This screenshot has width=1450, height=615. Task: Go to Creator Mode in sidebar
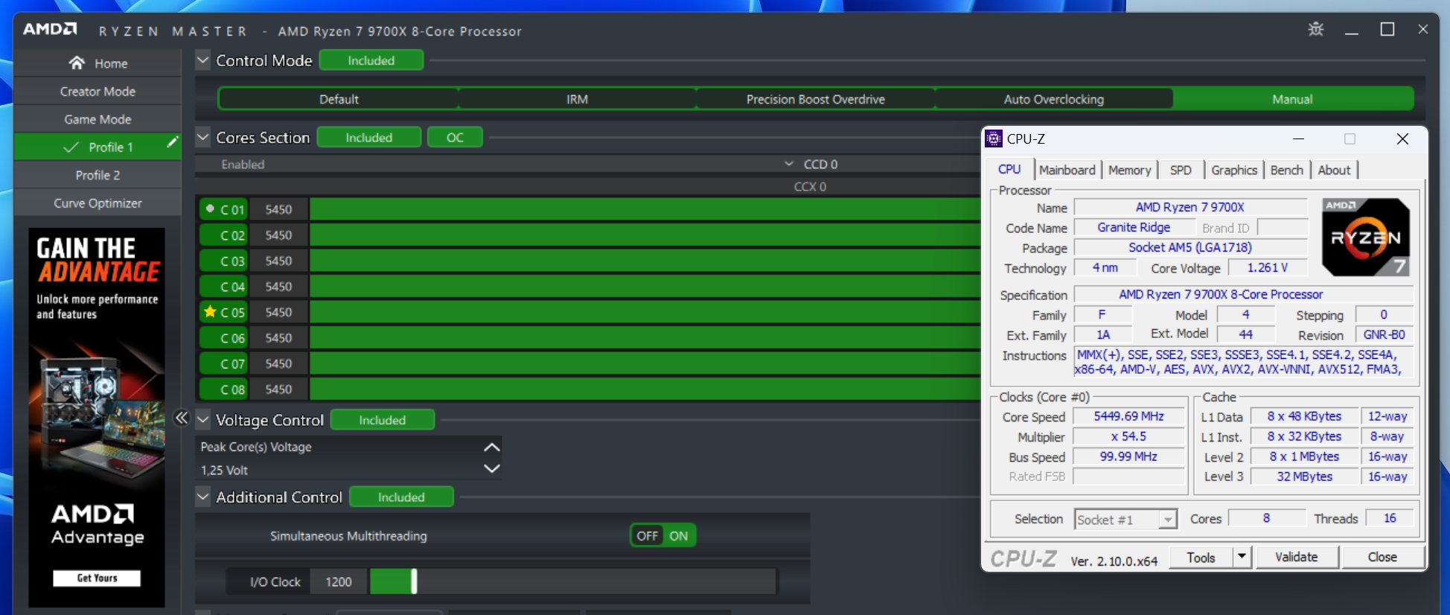click(98, 91)
